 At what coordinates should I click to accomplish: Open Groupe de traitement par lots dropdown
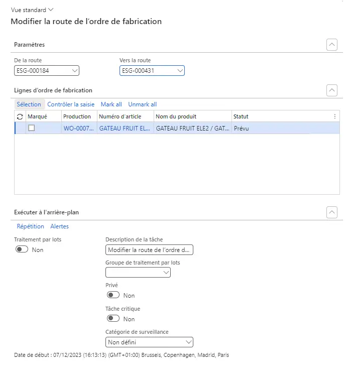coord(166,273)
